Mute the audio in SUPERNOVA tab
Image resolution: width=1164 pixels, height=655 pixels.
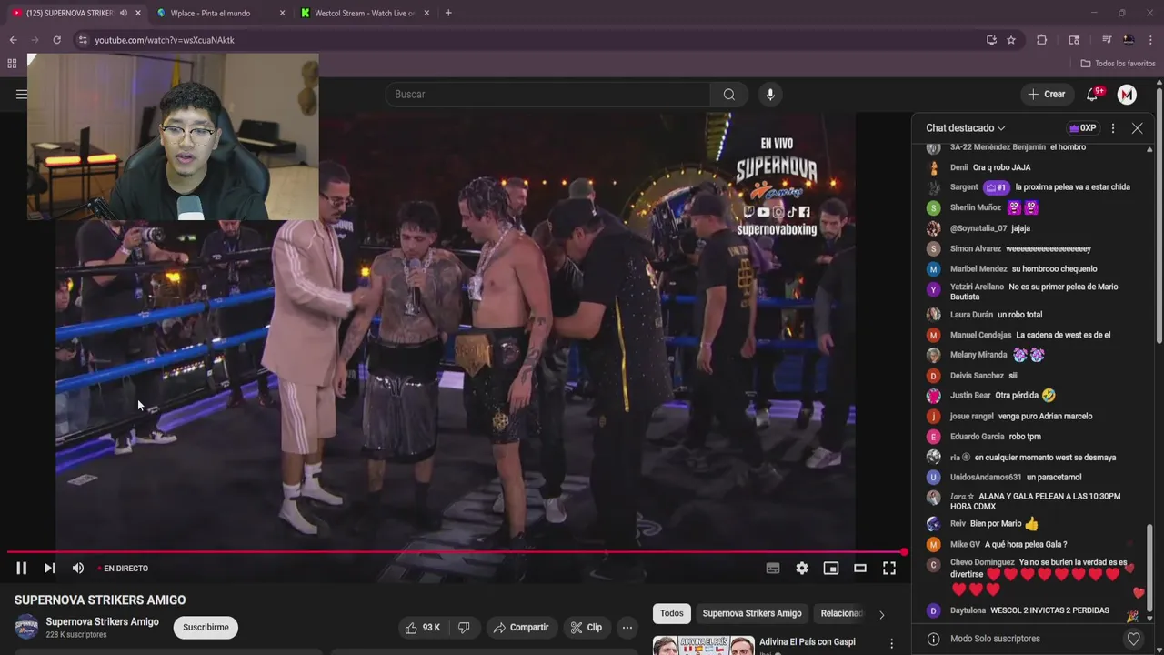coord(124,13)
